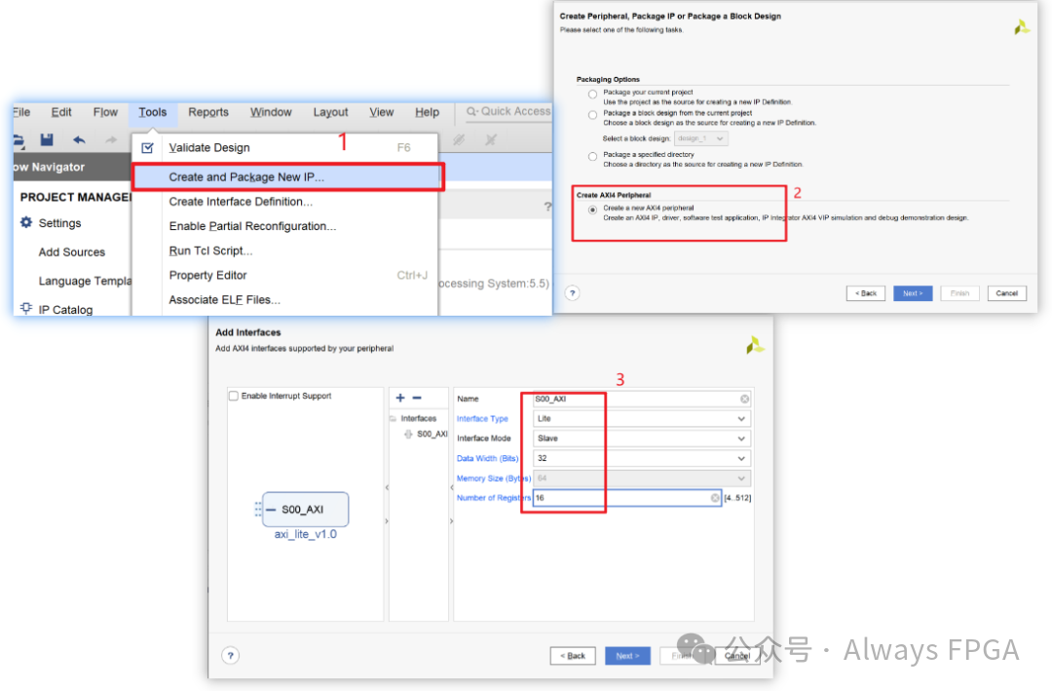
Task: Click Cancel in the Create Peripheral dialog
Action: click(1006, 293)
